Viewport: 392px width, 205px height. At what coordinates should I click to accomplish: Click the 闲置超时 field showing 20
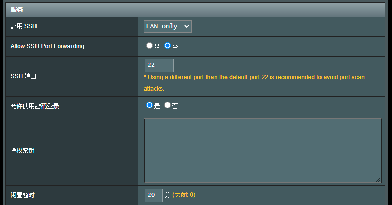(154, 195)
